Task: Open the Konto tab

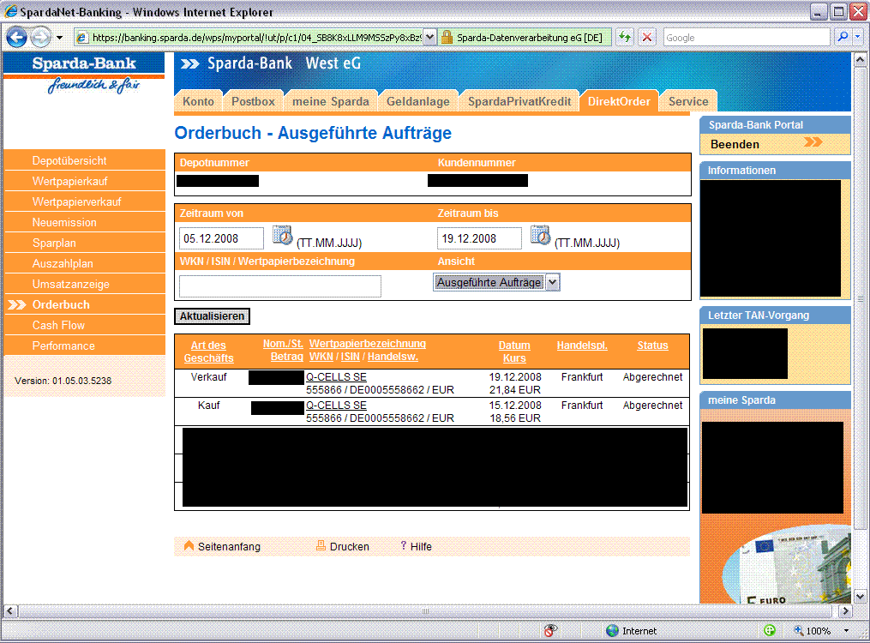Action: tap(199, 101)
